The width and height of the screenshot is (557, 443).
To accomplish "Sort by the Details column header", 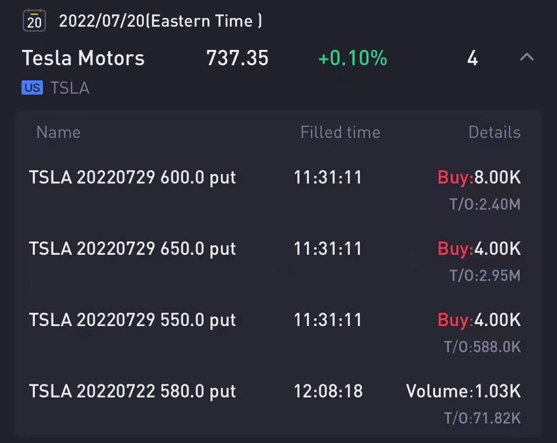I will [x=494, y=132].
